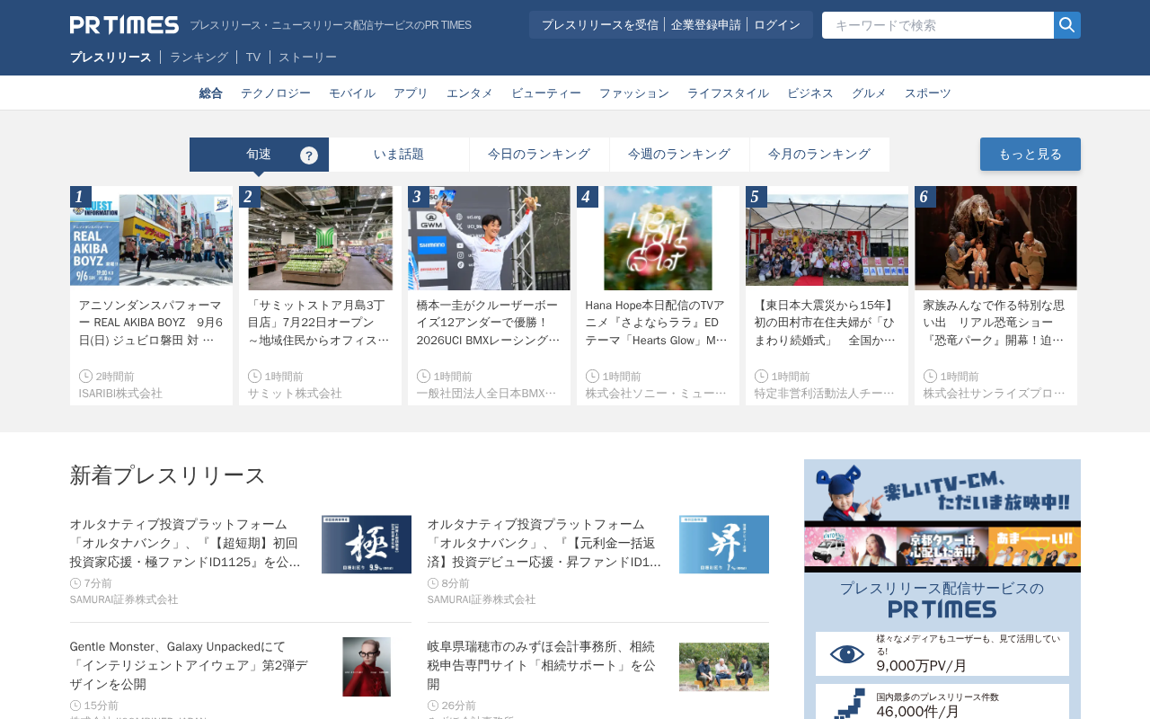Click the もっと見る button
Image resolution: width=1150 pixels, height=719 pixels.
[1031, 155]
